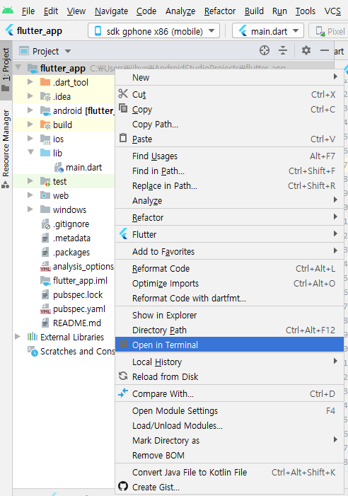Expand the windows folder
This screenshot has height=496, width=348.
[x=30, y=209]
